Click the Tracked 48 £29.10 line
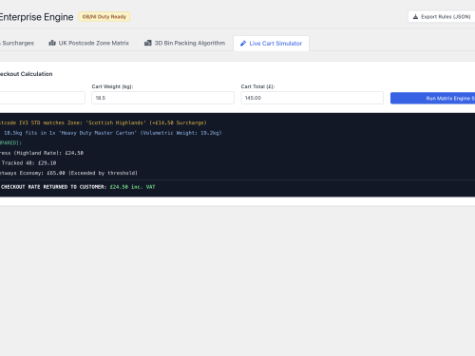 coord(28,163)
